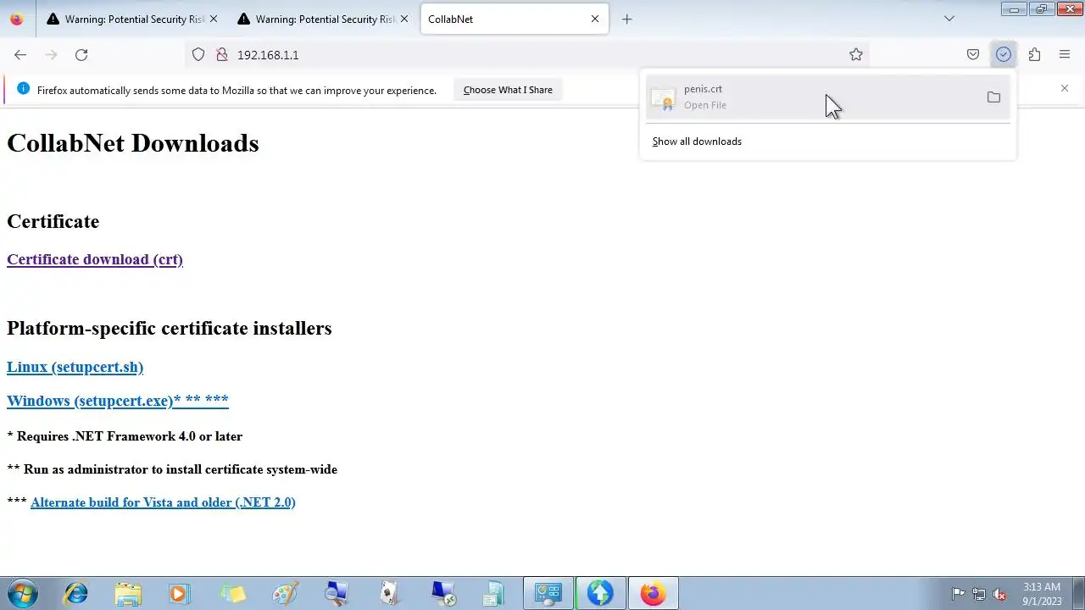Close the CollabNet tab

595,19
